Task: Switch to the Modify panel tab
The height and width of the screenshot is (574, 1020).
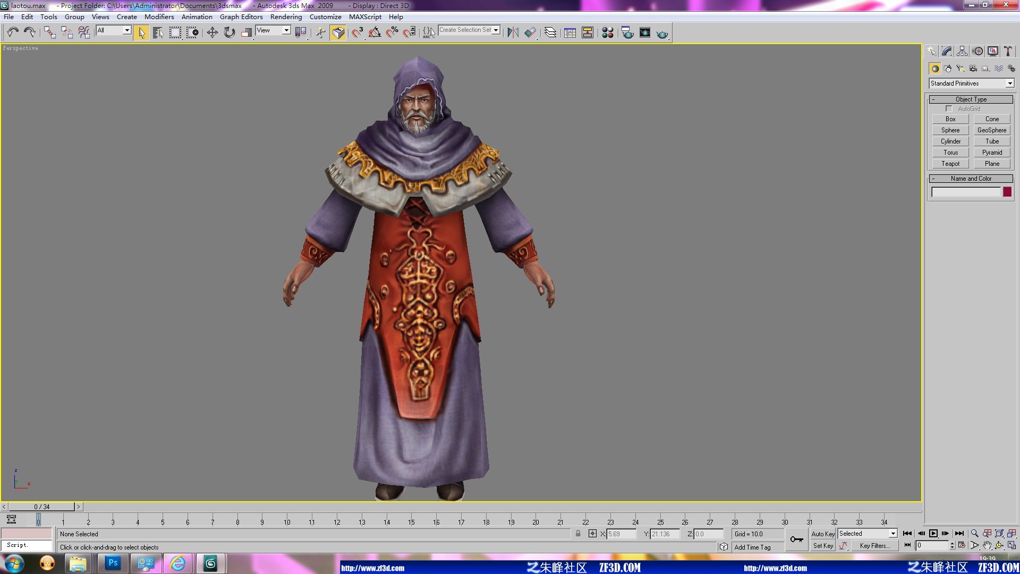Action: coord(947,51)
